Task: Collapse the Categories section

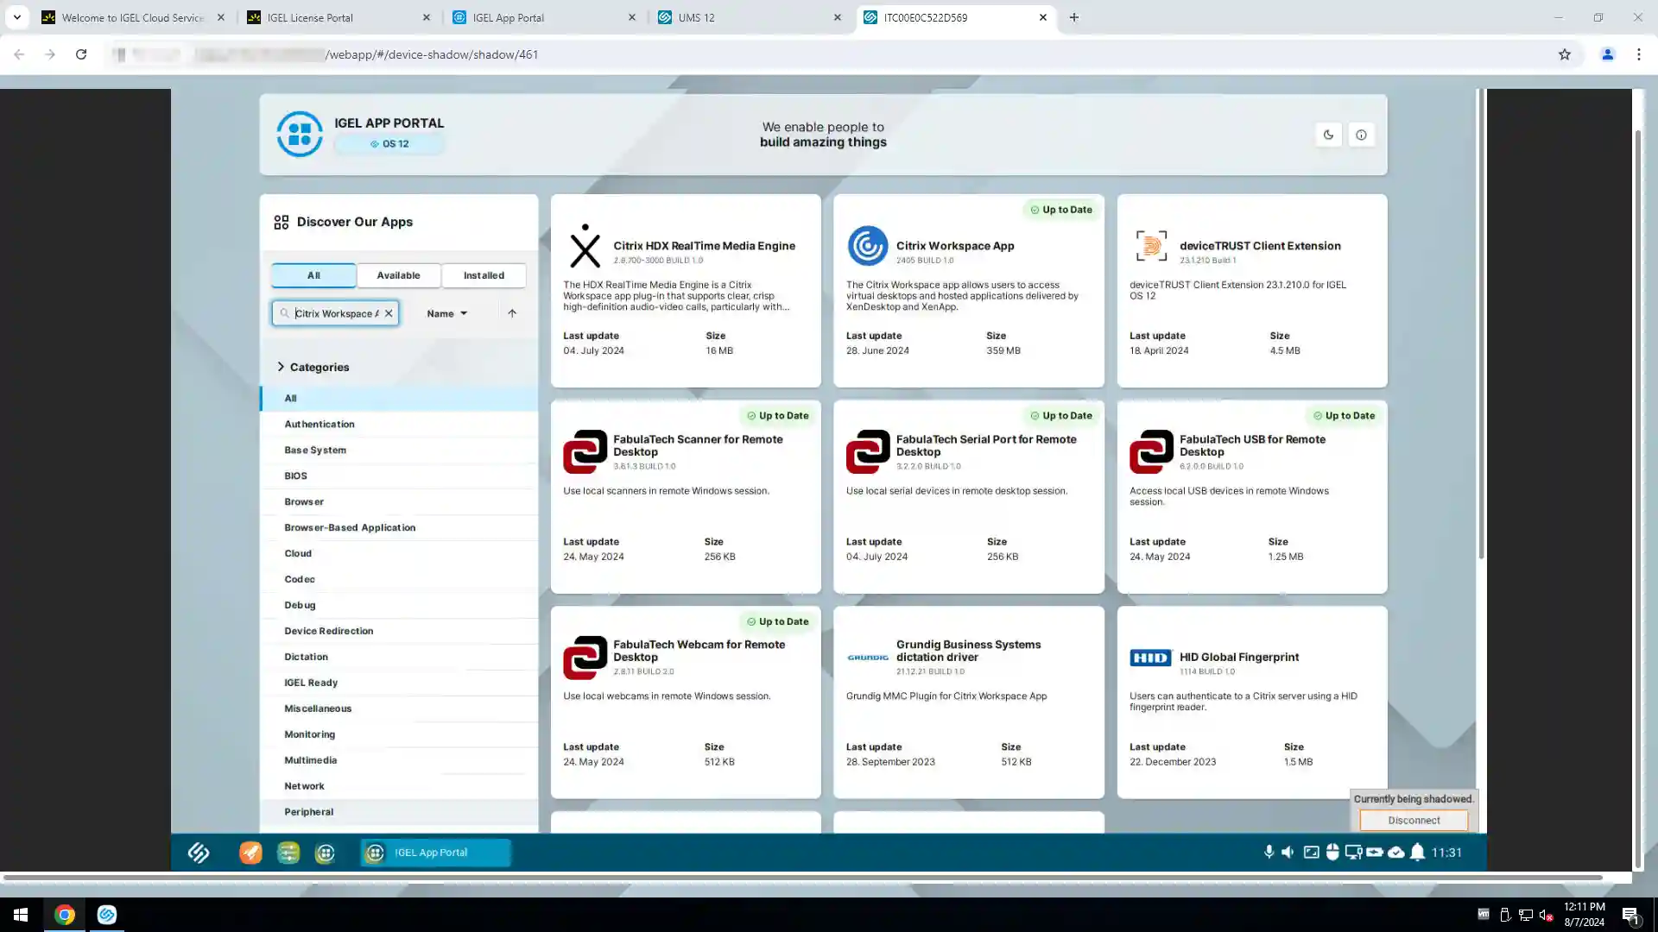Action: tap(281, 367)
